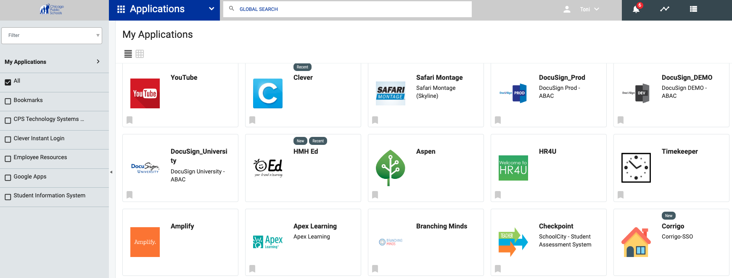Open the Aspen leaf icon

[x=390, y=168]
